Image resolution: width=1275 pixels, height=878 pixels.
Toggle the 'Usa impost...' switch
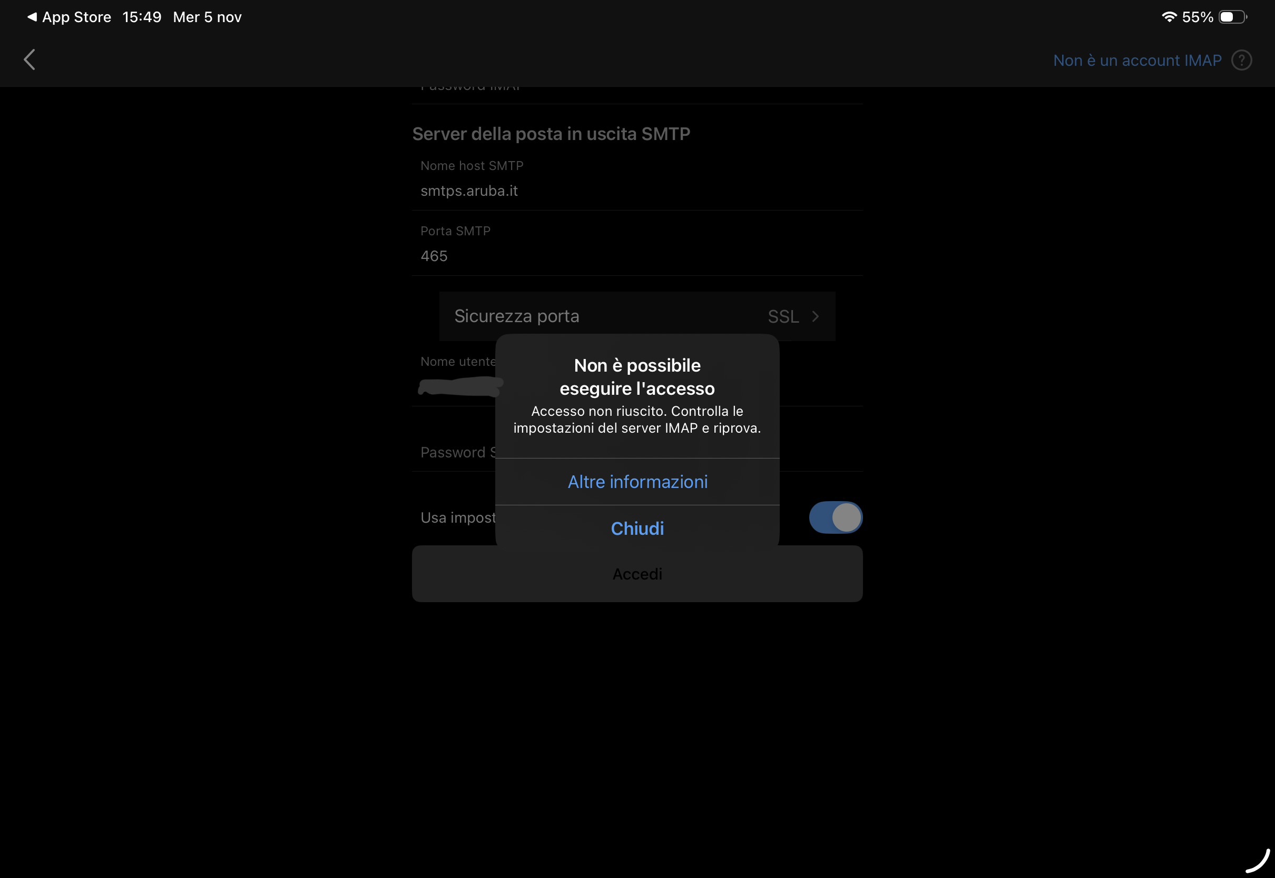pyautogui.click(x=835, y=517)
